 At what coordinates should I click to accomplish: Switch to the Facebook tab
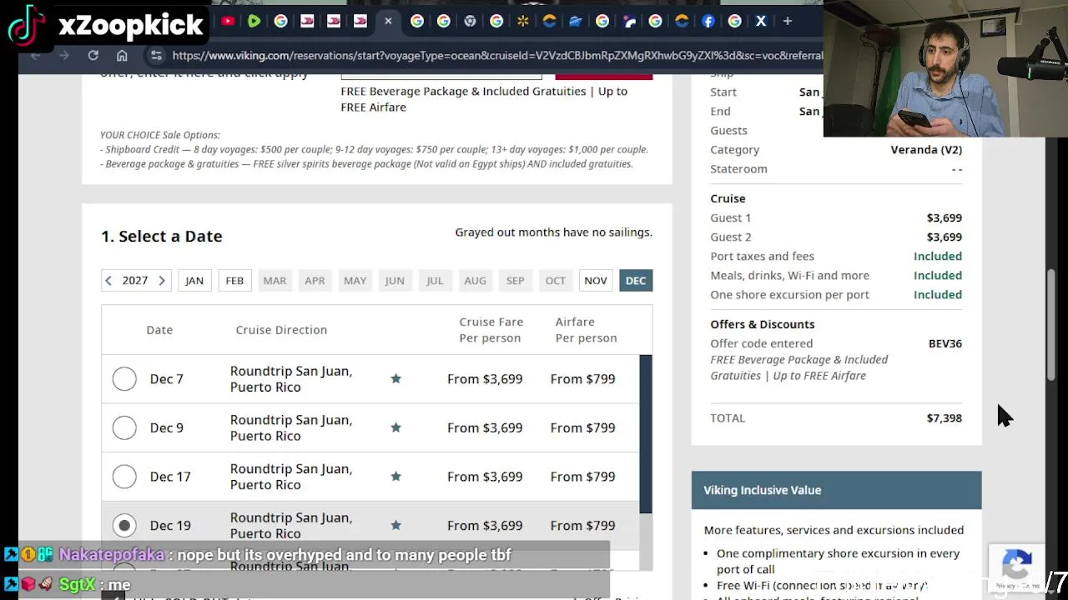tap(708, 21)
